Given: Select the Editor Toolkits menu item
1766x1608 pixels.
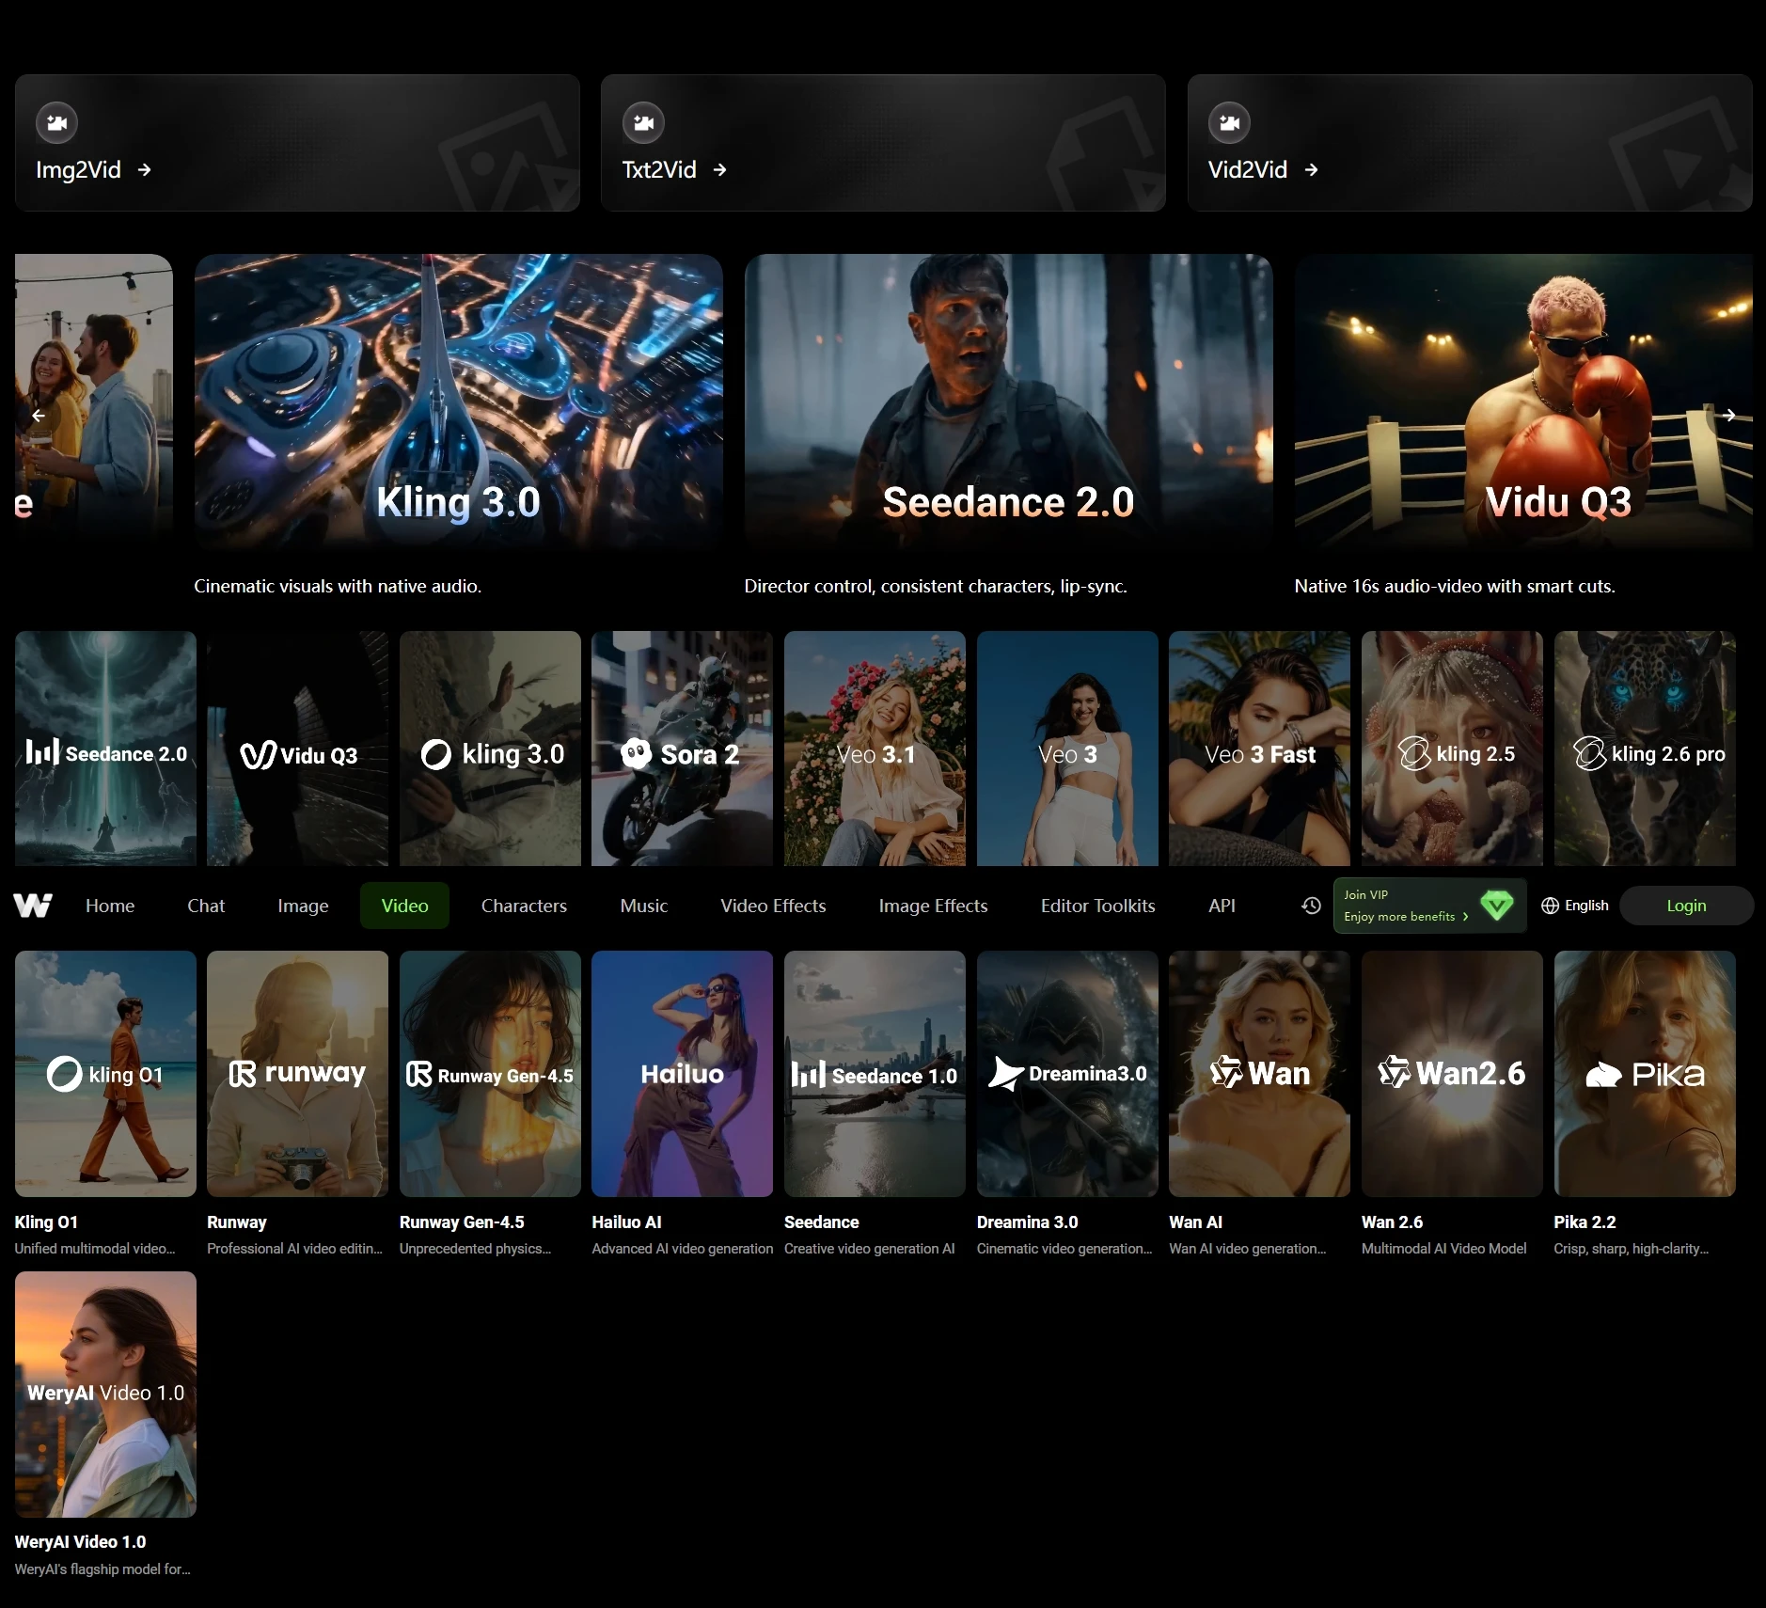Looking at the screenshot, I should point(1097,906).
